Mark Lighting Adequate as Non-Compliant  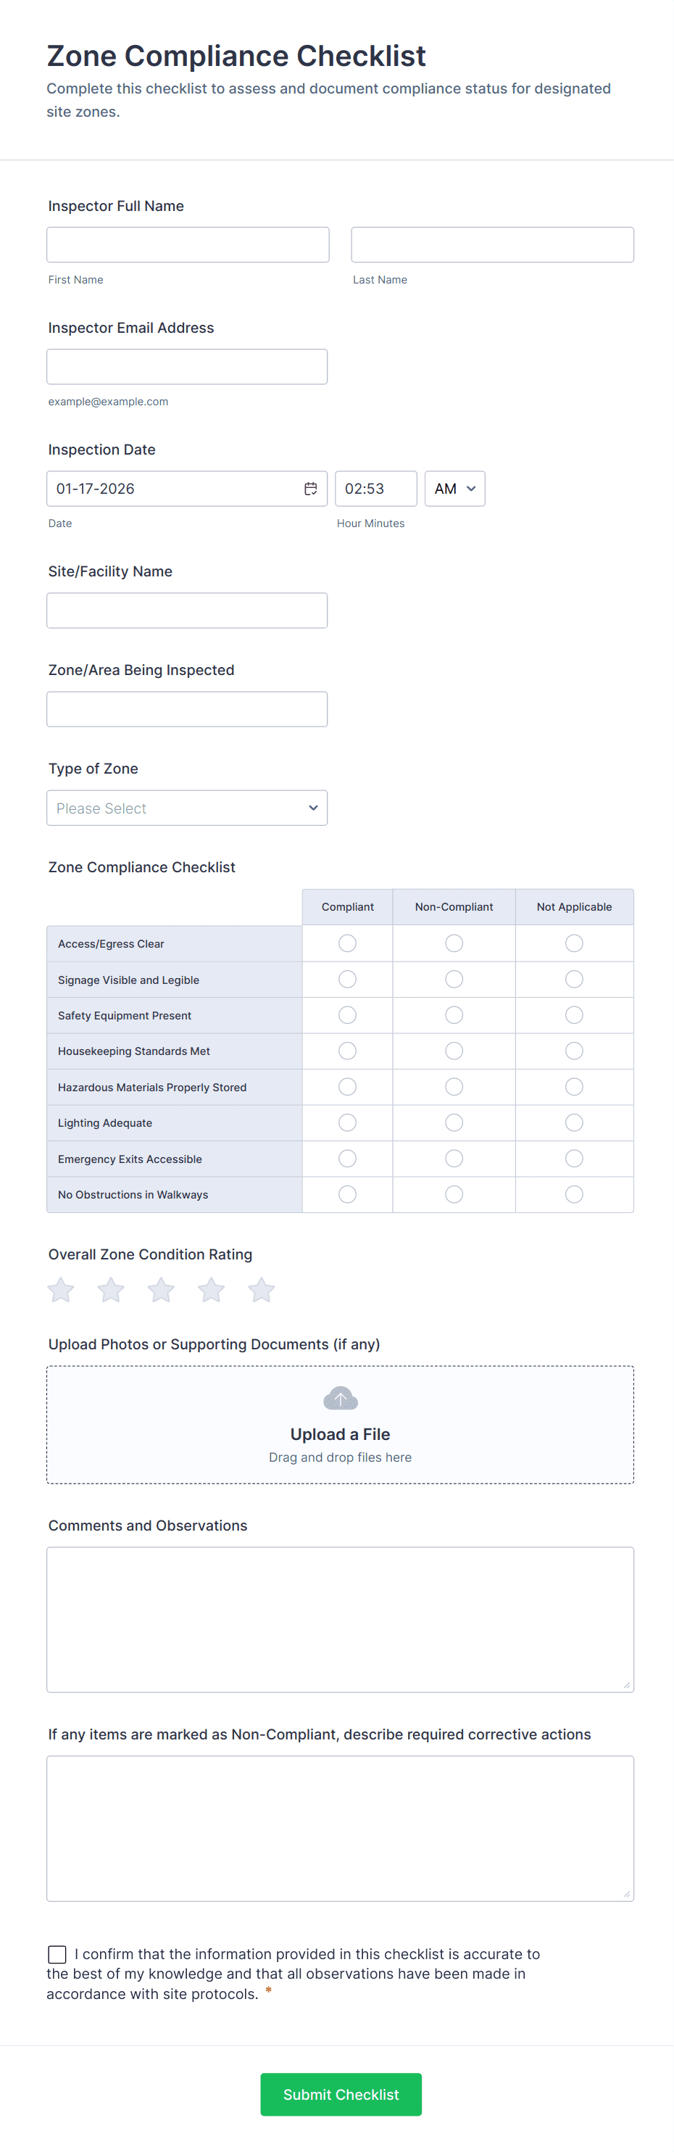click(454, 1123)
